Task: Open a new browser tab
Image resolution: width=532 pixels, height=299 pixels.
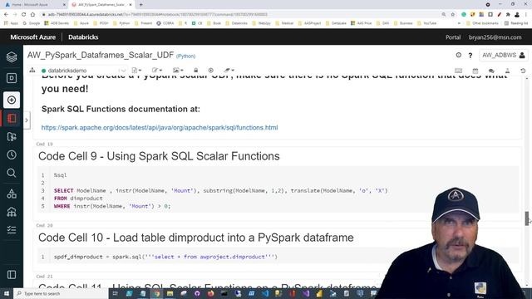Action: coord(140,5)
